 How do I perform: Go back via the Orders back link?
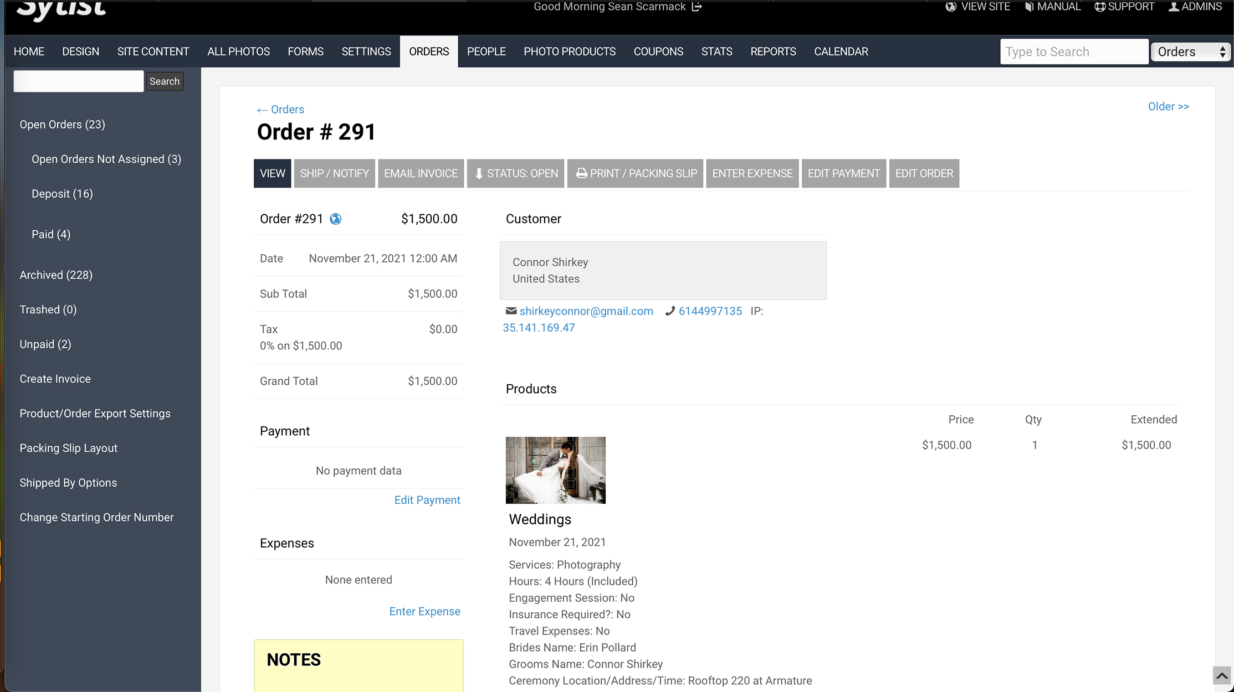click(x=281, y=110)
